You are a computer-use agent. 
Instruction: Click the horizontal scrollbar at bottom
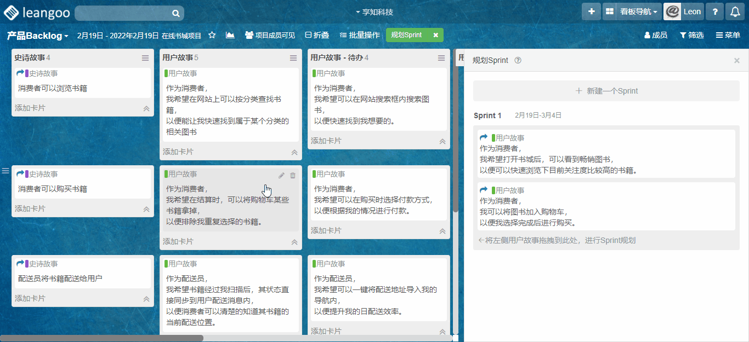(x=102, y=338)
